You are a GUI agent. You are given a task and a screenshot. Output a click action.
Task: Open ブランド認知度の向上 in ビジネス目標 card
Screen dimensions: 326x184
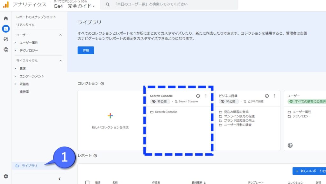coord(239,120)
